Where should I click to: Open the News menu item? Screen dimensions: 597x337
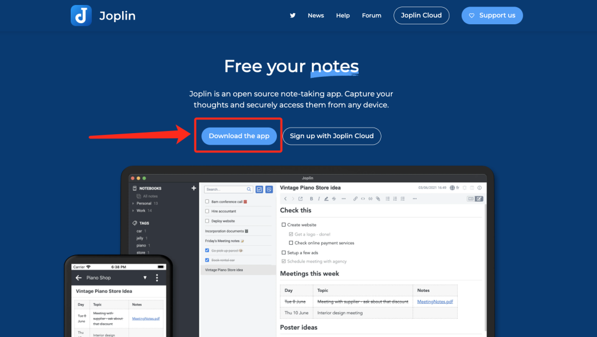click(x=316, y=15)
